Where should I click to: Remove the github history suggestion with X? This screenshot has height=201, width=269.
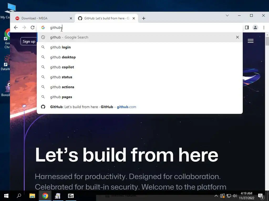click(237, 37)
